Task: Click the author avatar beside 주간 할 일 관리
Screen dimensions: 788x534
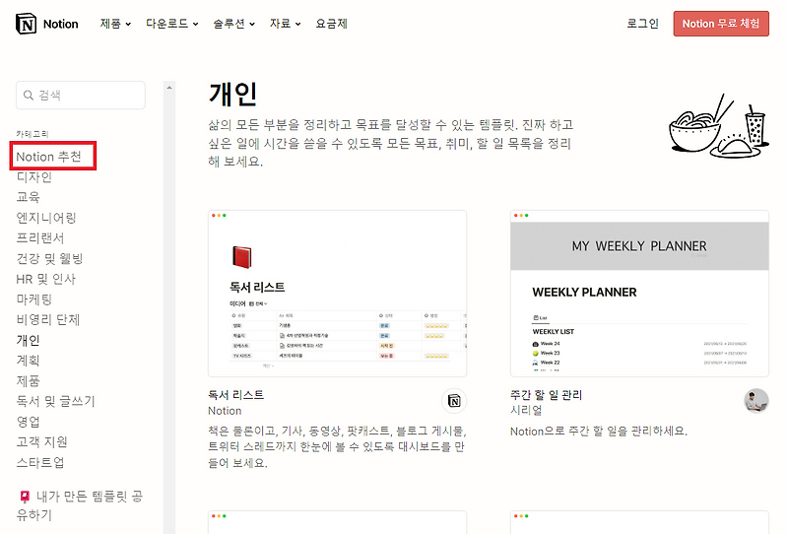Action: click(756, 401)
